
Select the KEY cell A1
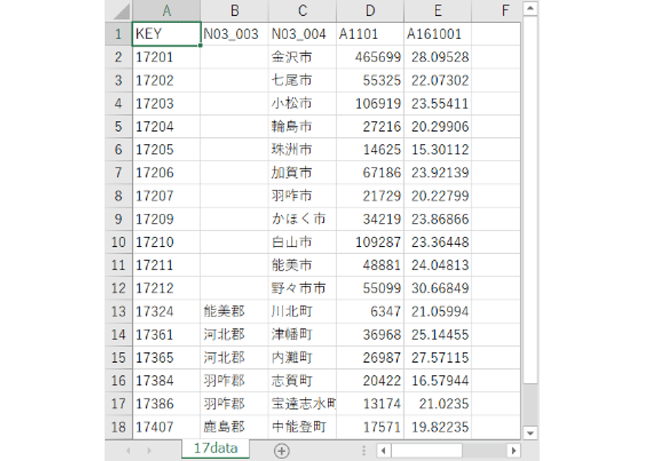tap(166, 34)
